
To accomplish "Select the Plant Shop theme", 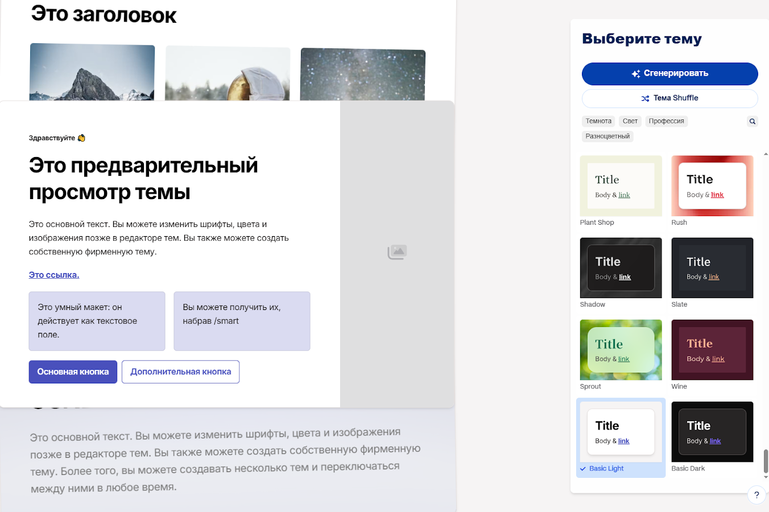I will (x=621, y=186).
